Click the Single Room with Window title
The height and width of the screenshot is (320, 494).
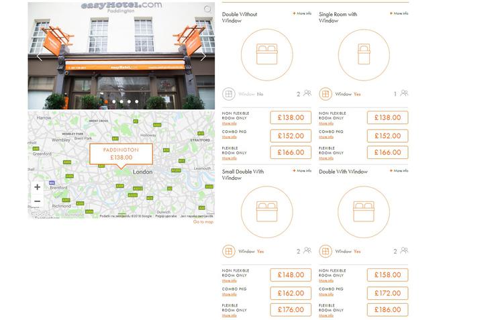point(338,17)
